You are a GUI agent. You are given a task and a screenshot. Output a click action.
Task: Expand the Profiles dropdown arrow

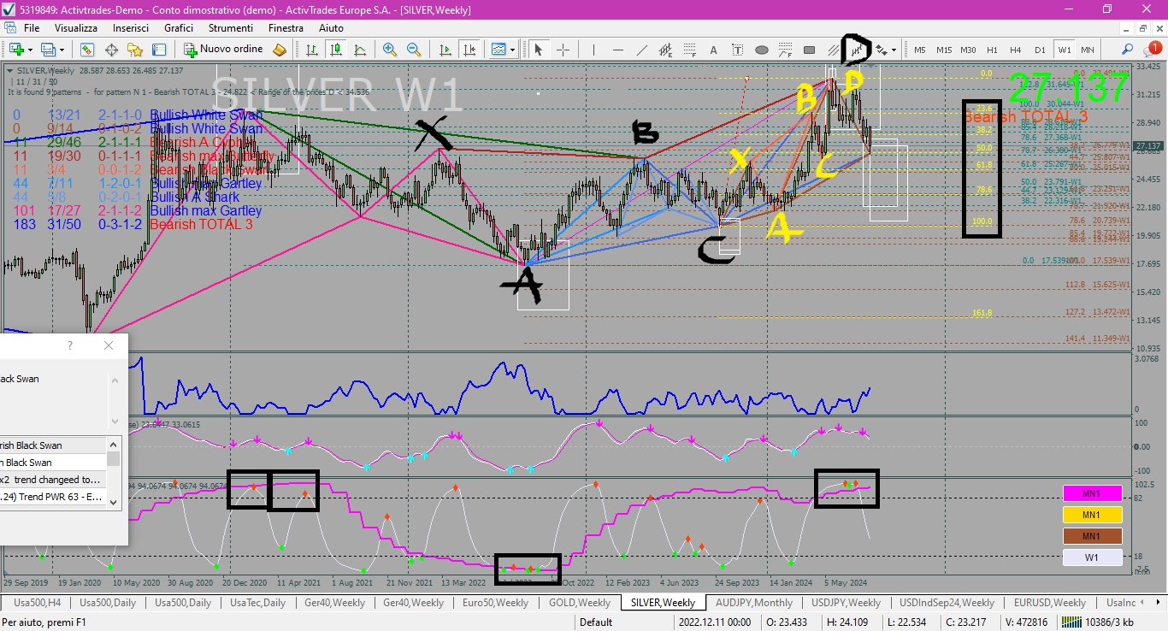tap(63, 50)
